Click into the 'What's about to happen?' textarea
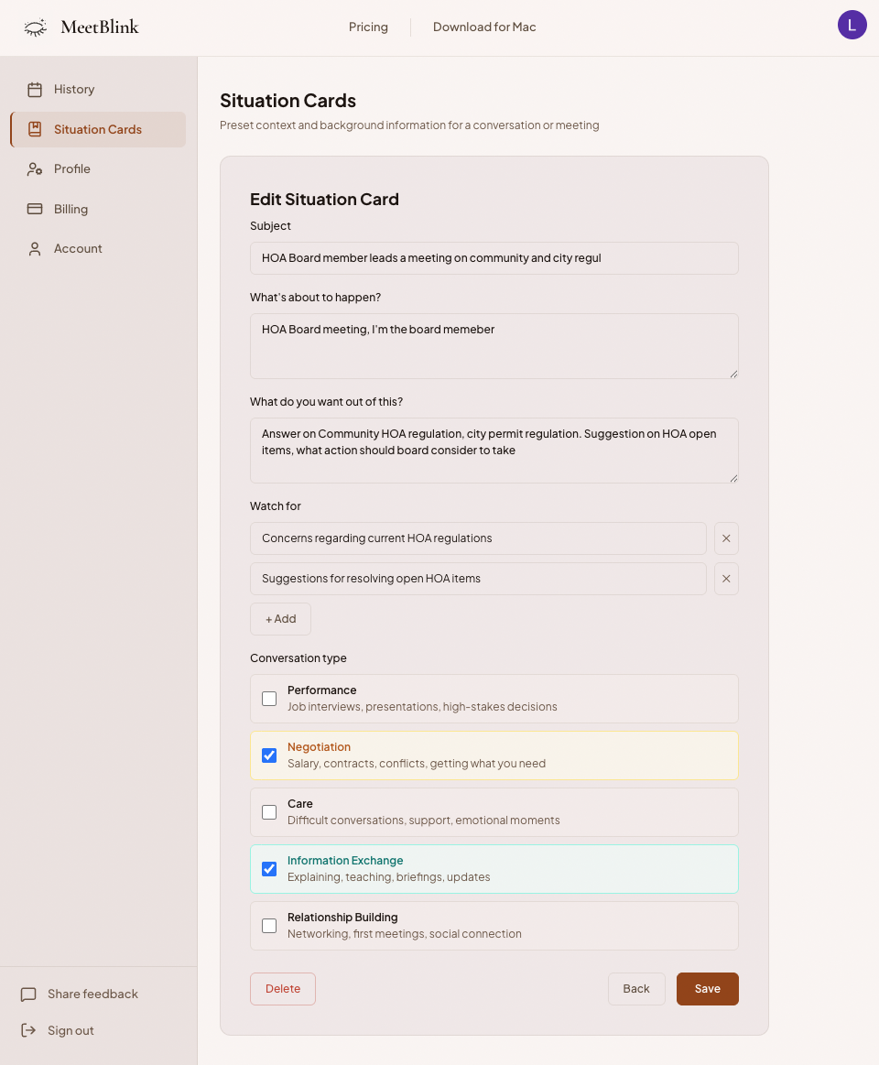Screen dimensions: 879x1065 (x=494, y=346)
